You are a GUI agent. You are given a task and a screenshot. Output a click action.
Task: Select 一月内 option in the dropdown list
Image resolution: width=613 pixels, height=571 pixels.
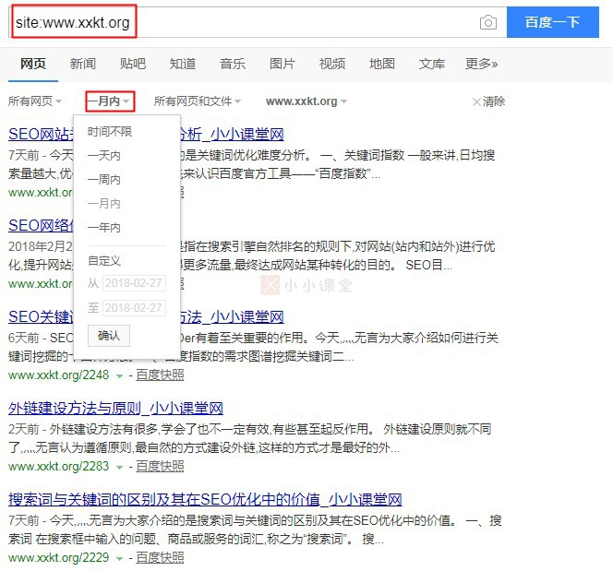104,204
